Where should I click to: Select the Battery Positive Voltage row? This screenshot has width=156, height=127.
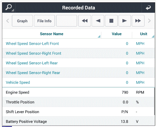pos(78,121)
